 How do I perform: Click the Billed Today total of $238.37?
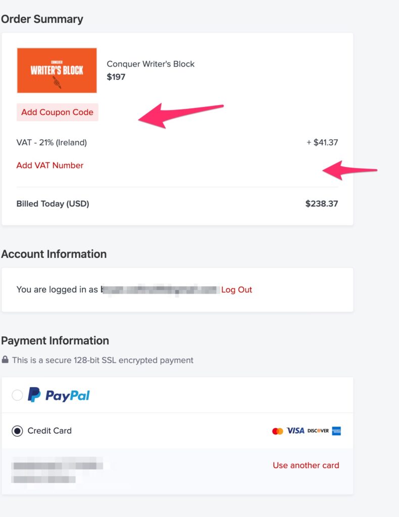[321, 204]
